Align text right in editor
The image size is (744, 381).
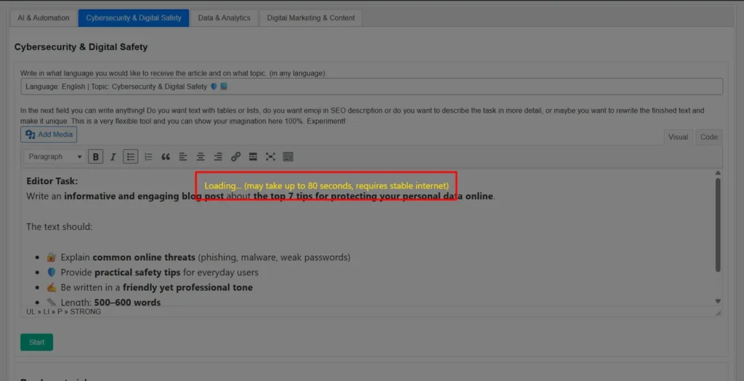click(218, 157)
